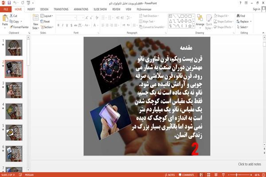Click the zoom out minus button

click(228, 175)
